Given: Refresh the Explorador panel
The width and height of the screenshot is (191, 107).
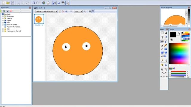Looking at the screenshot, I should pyautogui.click(x=4, y=11).
